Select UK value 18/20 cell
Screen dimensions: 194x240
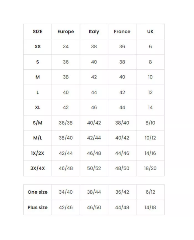coord(150,168)
